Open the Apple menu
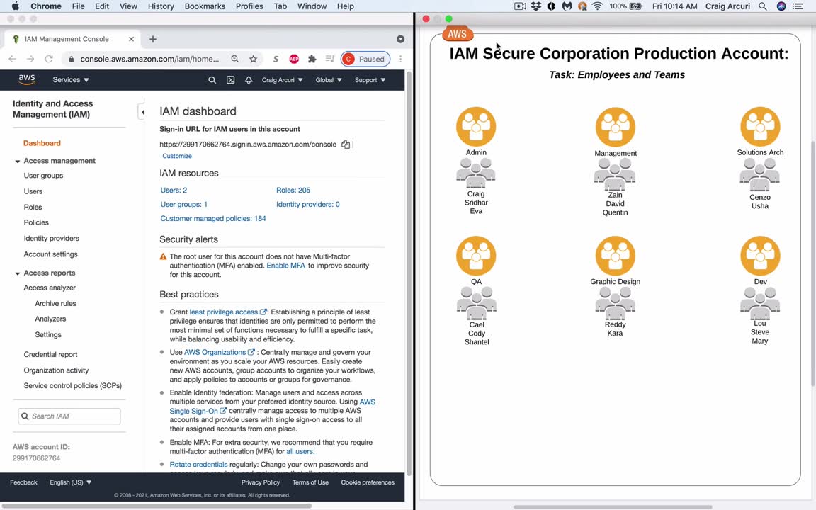This screenshot has height=510, width=816. [x=15, y=6]
